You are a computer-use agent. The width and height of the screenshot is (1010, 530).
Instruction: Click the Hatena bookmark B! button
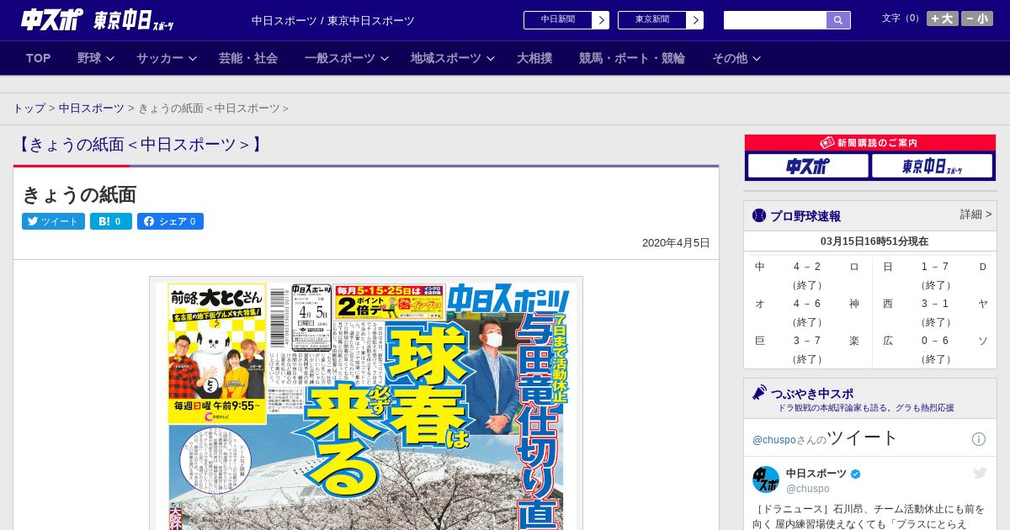(x=111, y=221)
